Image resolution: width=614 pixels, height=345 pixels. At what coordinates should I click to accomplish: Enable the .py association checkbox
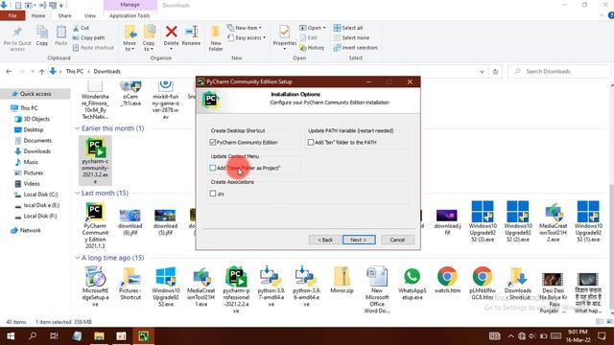click(x=213, y=194)
